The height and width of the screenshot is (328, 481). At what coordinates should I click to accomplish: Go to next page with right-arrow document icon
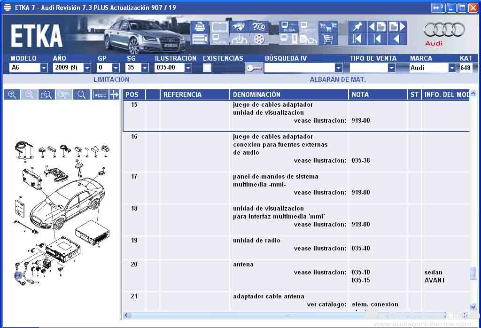point(397,27)
